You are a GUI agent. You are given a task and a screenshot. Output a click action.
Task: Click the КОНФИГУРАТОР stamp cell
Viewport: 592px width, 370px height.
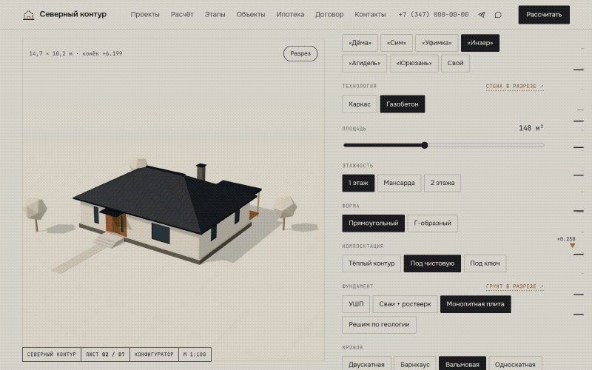(154, 354)
